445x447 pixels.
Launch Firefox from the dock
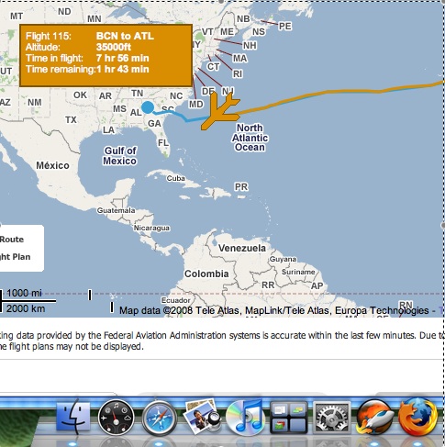pyautogui.click(x=419, y=418)
